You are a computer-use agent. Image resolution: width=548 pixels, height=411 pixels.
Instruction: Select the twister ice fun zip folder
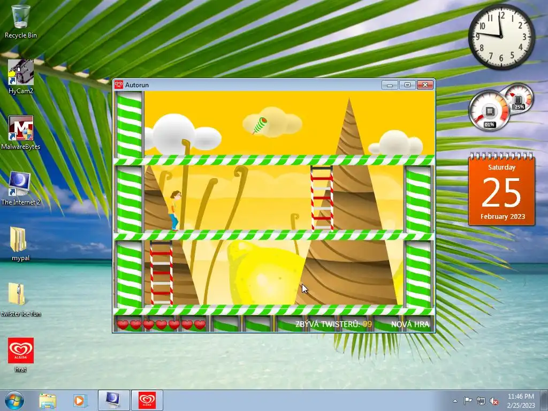click(x=21, y=300)
